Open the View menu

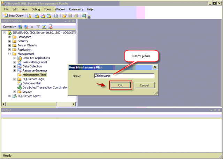coord(24,9)
